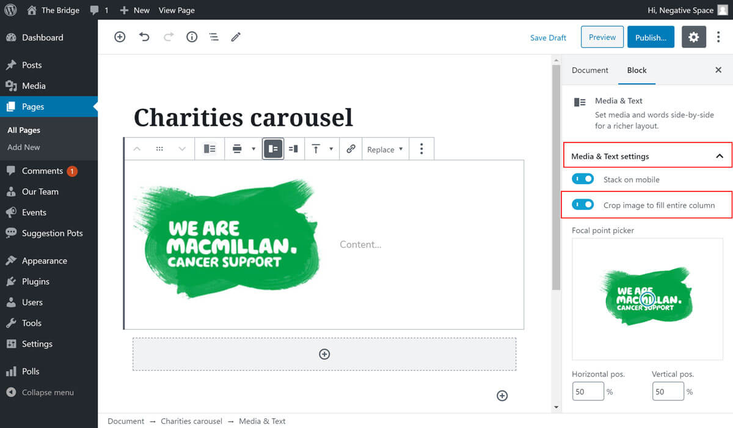Select show media on right icon

(293, 149)
